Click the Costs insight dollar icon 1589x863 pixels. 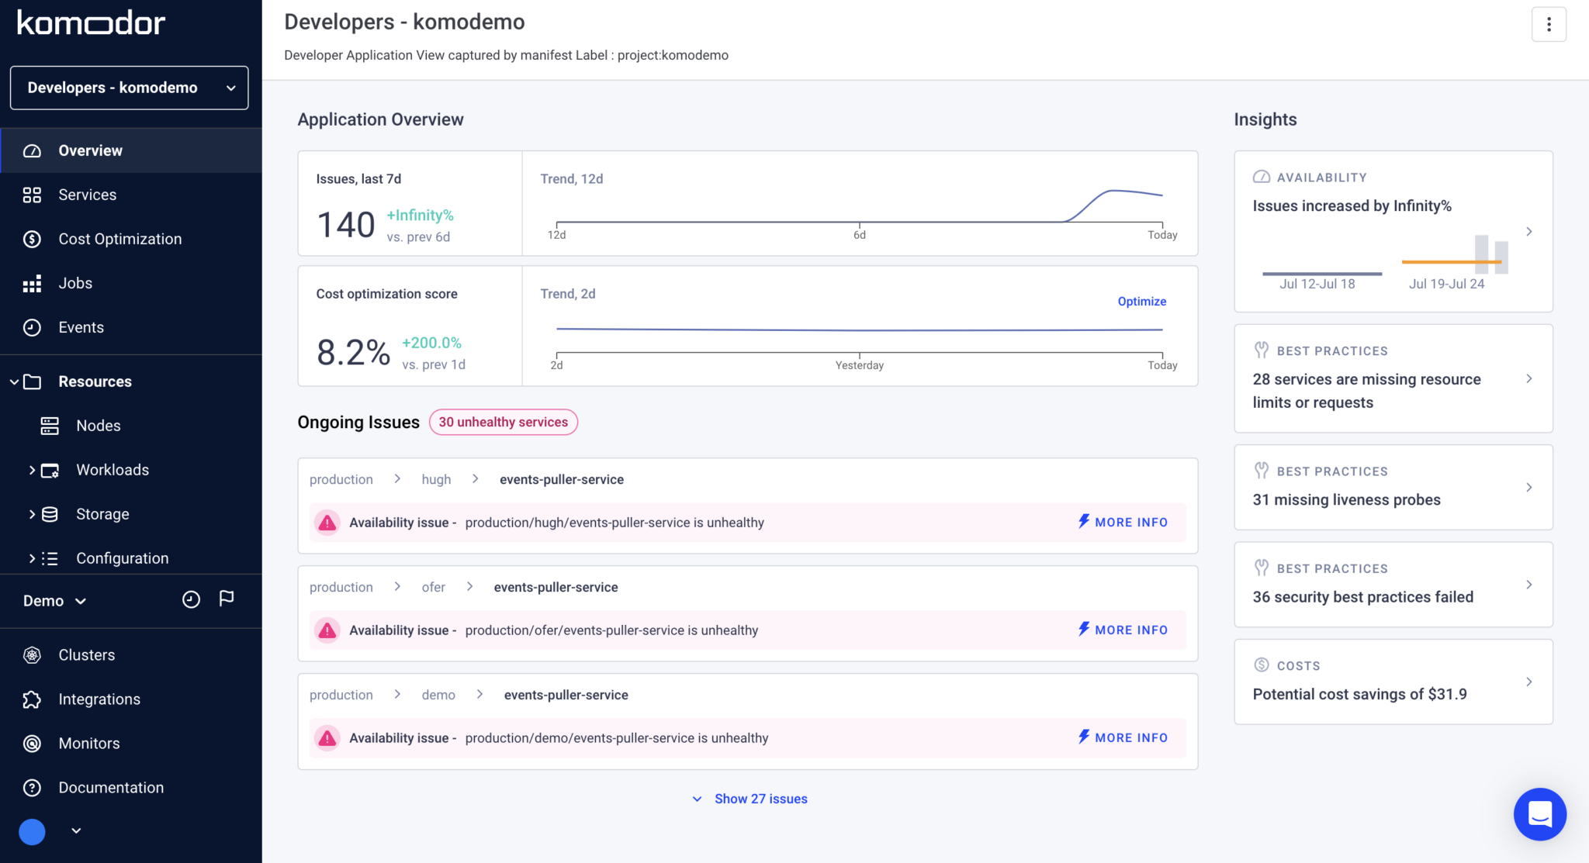coord(1262,665)
